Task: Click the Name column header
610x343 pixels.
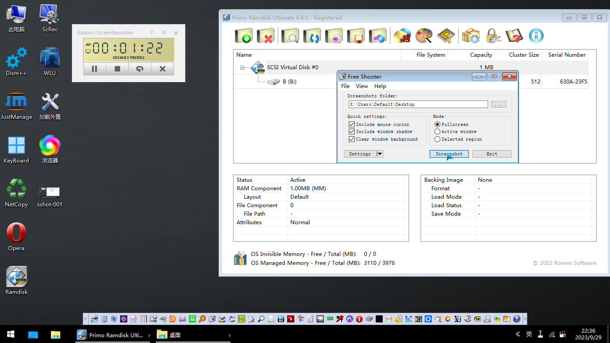Action: point(317,55)
